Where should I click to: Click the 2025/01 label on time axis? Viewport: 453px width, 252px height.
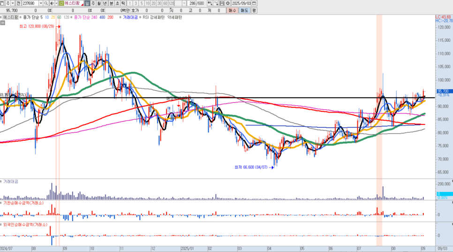[187, 249]
